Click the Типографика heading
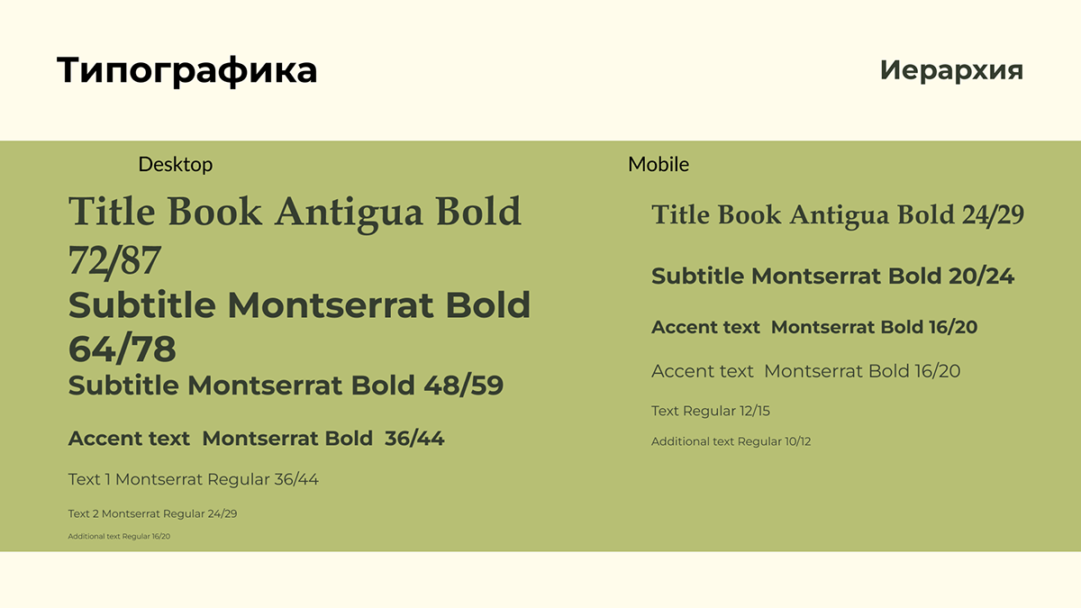 pyautogui.click(x=186, y=70)
